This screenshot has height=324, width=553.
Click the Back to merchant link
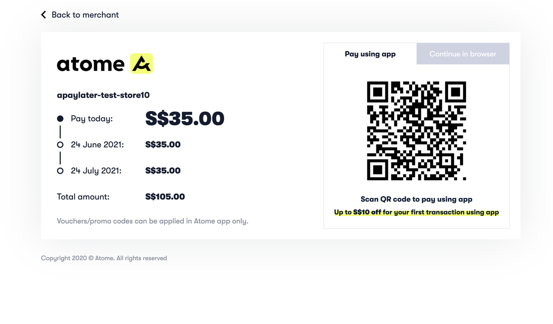(85, 14)
